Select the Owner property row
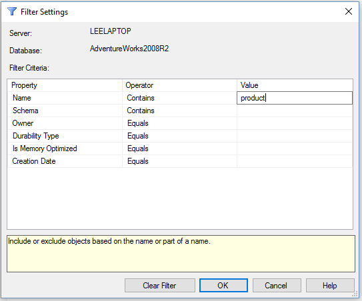Viewport: 362px width, 301px height. 65,123
